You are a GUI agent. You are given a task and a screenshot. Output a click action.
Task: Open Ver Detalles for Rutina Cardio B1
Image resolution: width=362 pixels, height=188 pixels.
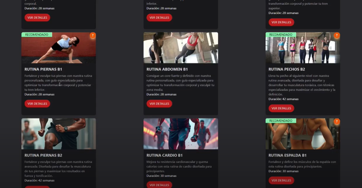point(159,185)
